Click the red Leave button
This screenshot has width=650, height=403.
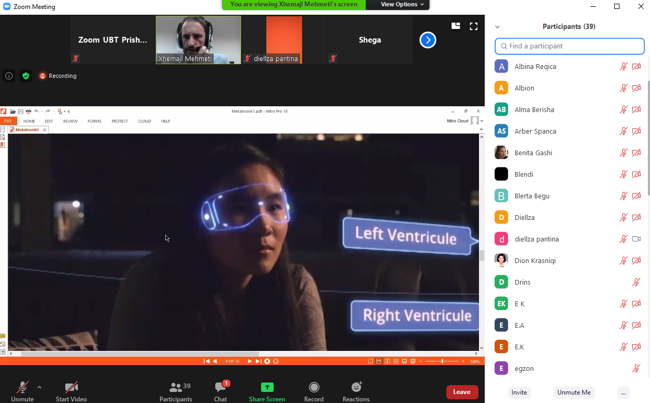tap(462, 392)
